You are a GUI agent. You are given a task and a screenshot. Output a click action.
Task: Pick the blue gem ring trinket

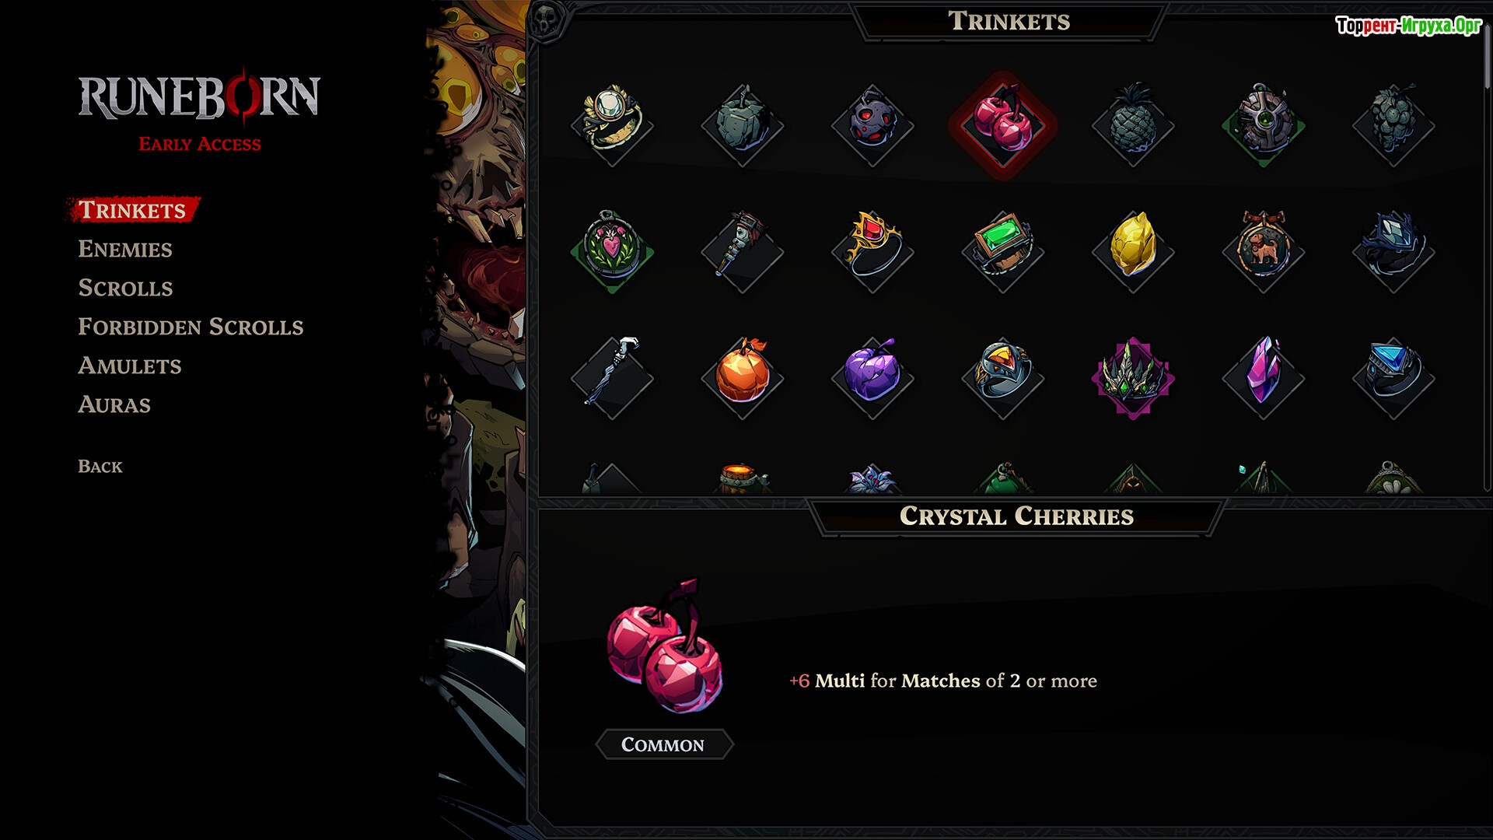(x=1393, y=377)
